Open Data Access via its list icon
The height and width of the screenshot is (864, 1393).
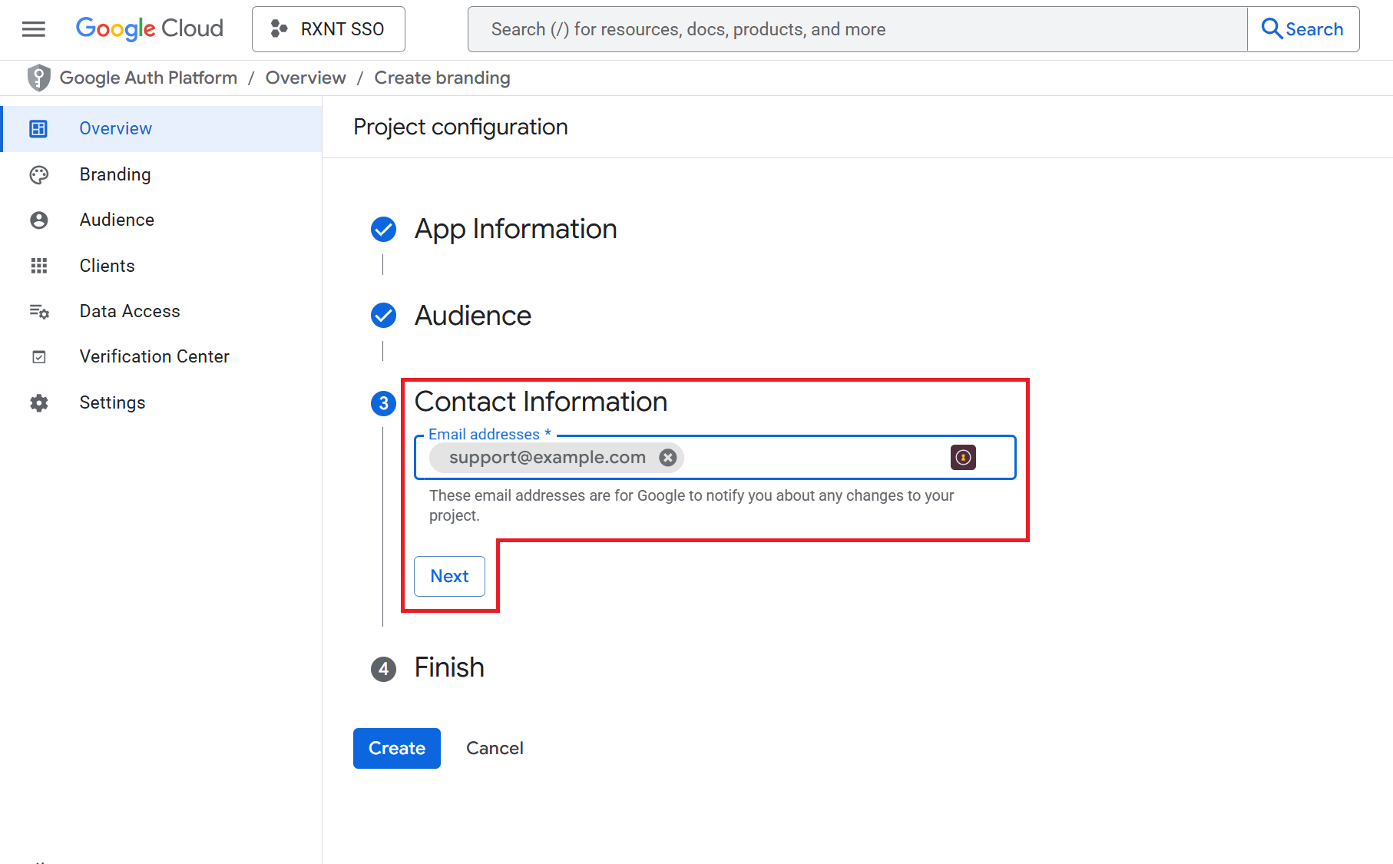(38, 311)
